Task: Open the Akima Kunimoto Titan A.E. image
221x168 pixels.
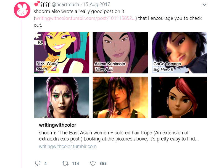Action: 120,53
